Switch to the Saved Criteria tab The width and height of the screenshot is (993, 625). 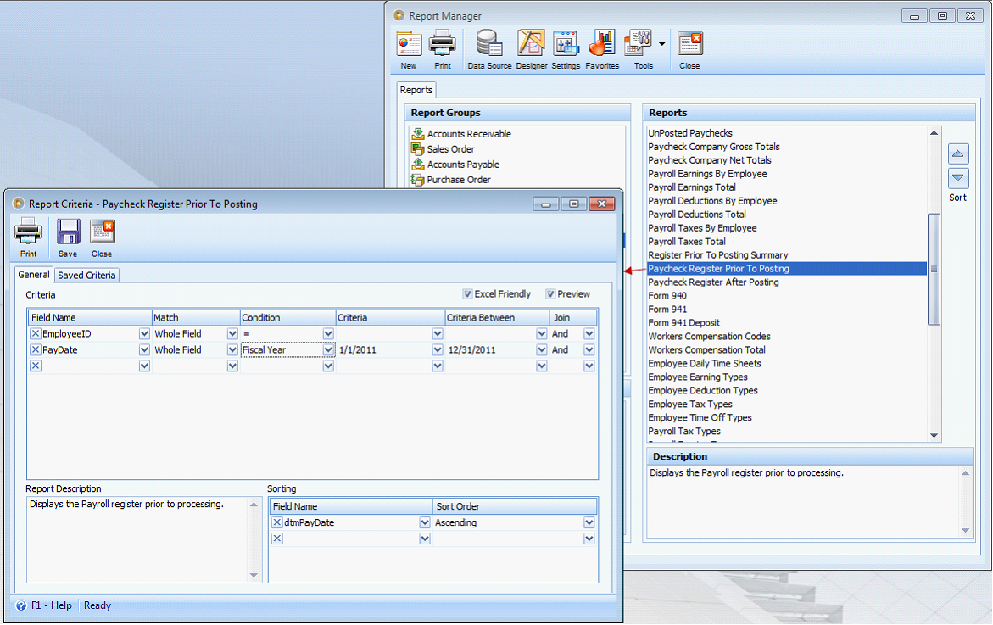pos(86,276)
